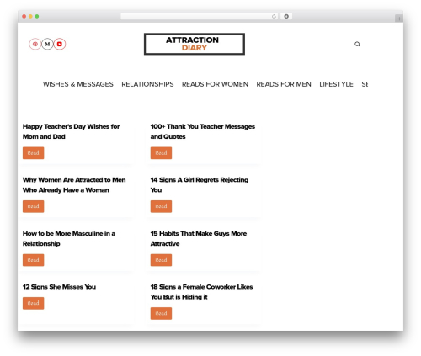Read button under 14 Signs A Girl Regrets

pyautogui.click(x=161, y=206)
